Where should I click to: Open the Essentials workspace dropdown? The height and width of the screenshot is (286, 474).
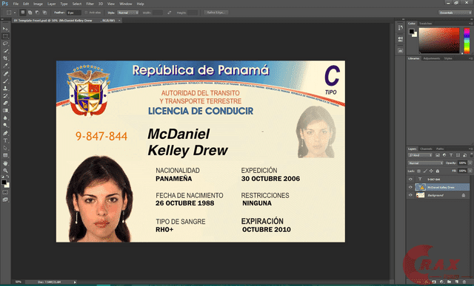pyautogui.click(x=455, y=13)
